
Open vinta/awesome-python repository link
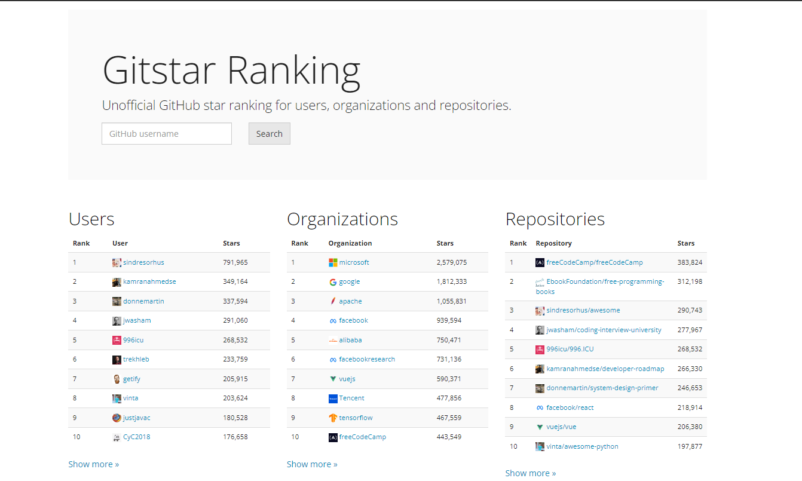(x=583, y=446)
